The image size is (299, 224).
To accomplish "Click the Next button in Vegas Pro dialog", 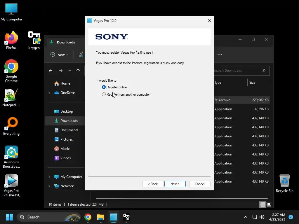I will click(x=175, y=184).
